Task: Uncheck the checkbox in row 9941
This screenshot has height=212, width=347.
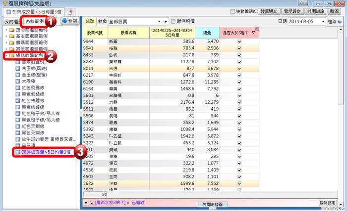Action: (239, 48)
